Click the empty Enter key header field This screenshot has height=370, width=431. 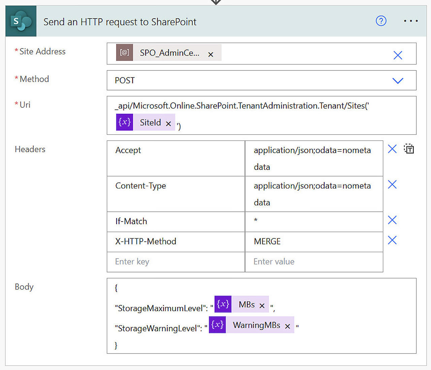click(175, 262)
